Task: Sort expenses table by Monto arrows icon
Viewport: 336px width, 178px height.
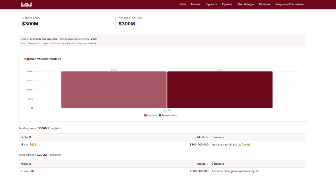Action: click(x=207, y=164)
